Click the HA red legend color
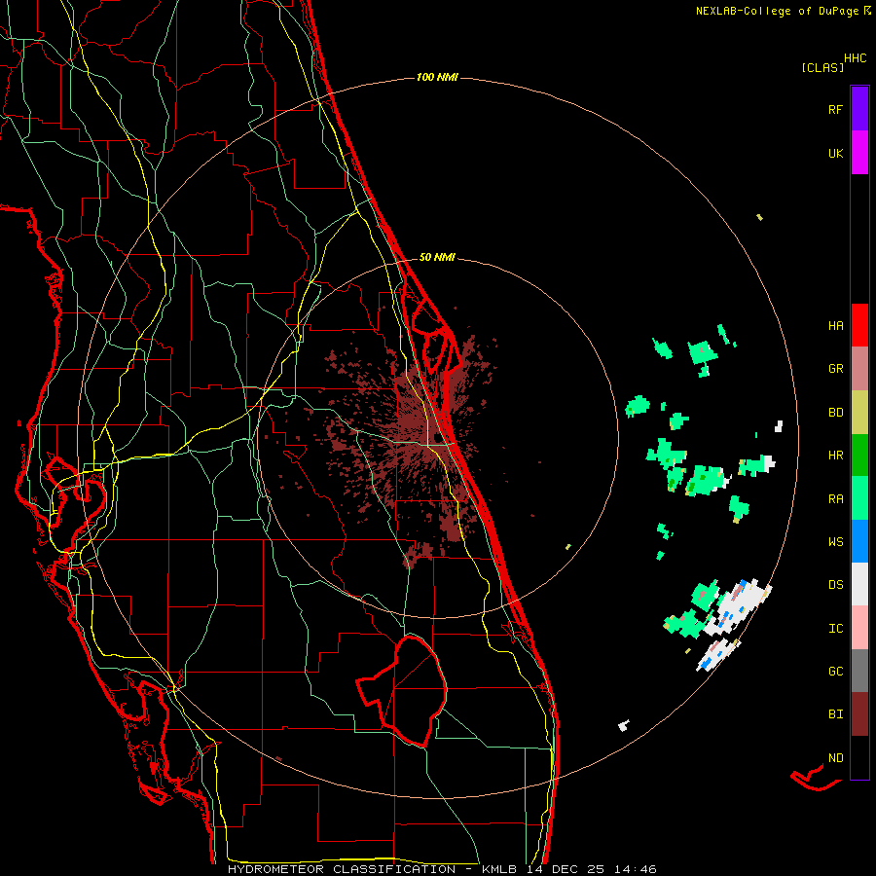The height and width of the screenshot is (876, 876). point(859,325)
